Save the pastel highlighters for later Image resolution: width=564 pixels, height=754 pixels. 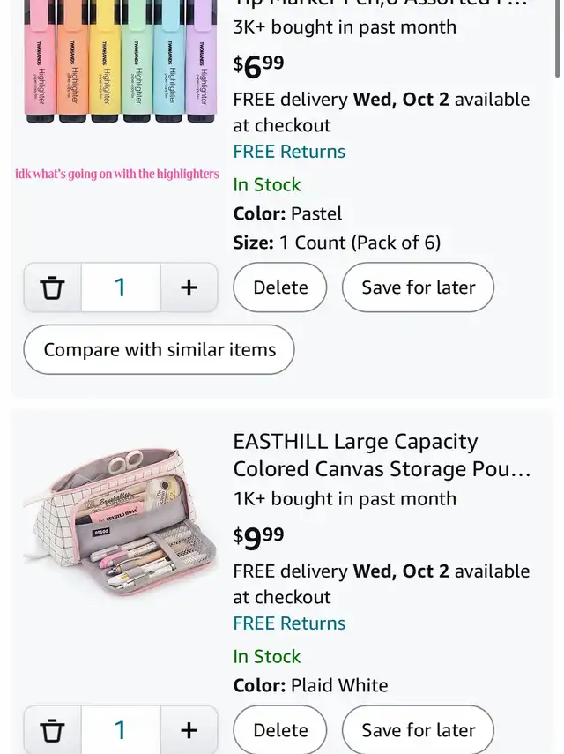pyautogui.click(x=418, y=287)
